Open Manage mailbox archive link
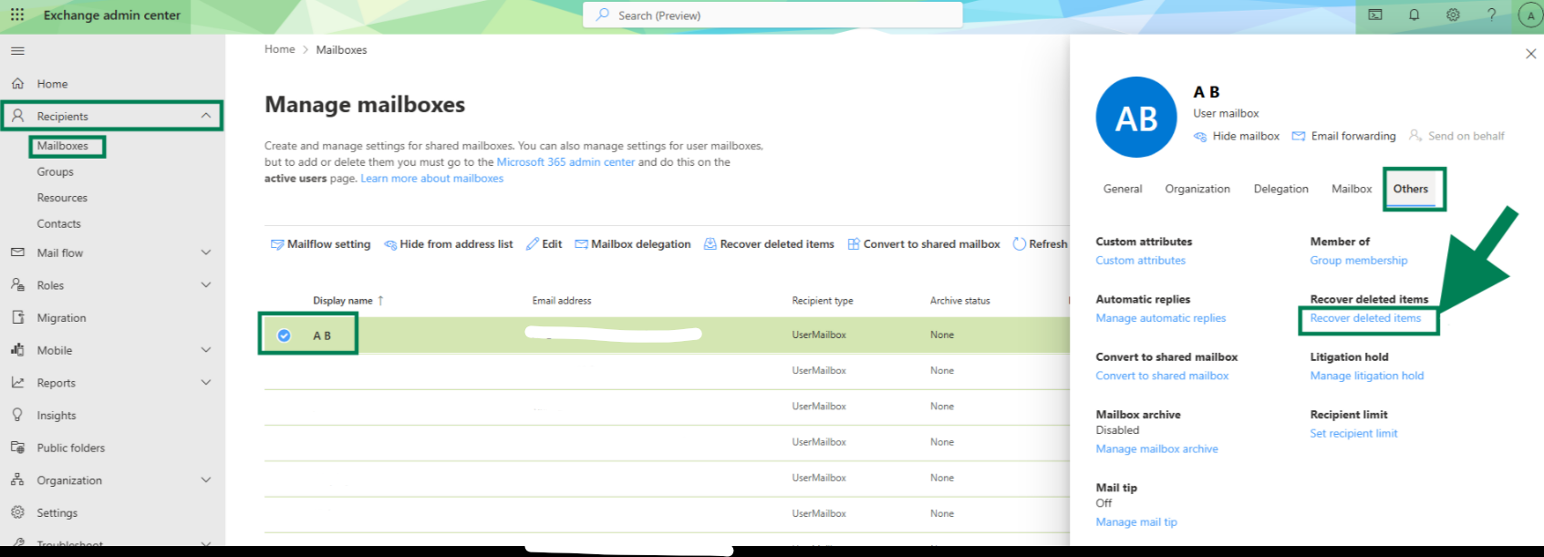 [1156, 449]
